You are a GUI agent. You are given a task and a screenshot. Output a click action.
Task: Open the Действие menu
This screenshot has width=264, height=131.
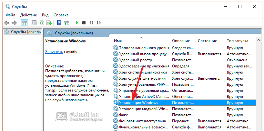coord(29,15)
